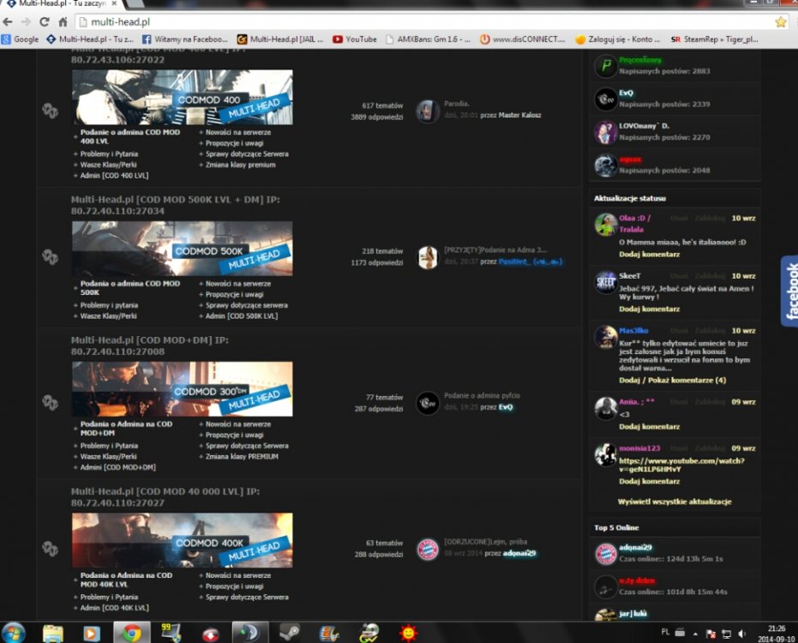Click the browser back arrow button
Screen dimensions: 798x643
click(x=9, y=21)
